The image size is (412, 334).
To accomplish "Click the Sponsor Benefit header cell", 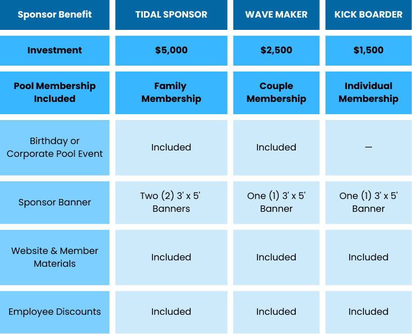I will [55, 14].
